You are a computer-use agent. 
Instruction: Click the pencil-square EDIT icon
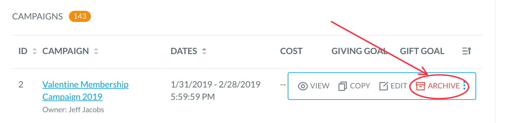pyautogui.click(x=384, y=86)
